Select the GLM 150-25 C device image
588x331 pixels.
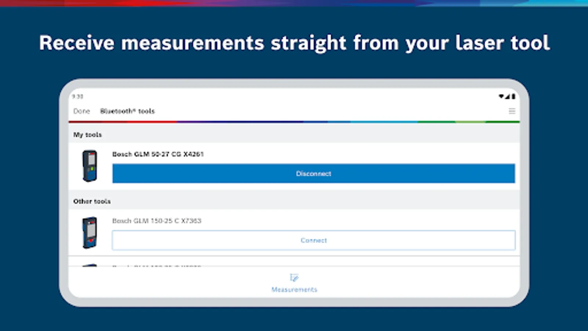click(x=90, y=232)
